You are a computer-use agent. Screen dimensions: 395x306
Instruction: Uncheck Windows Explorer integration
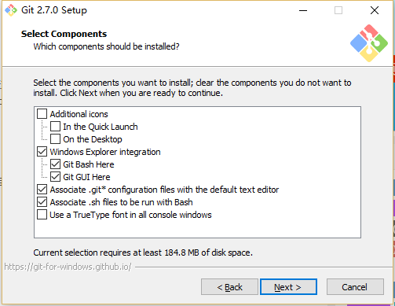coord(42,152)
